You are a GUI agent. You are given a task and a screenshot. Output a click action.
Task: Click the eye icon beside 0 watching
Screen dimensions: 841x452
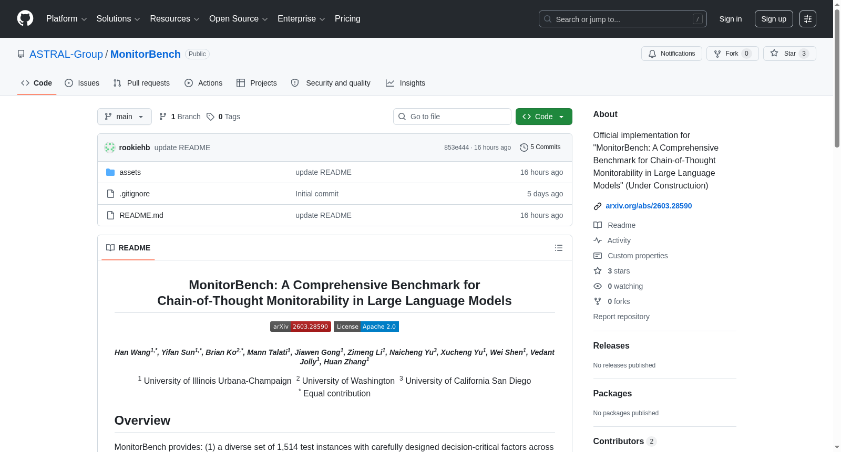tap(598, 286)
